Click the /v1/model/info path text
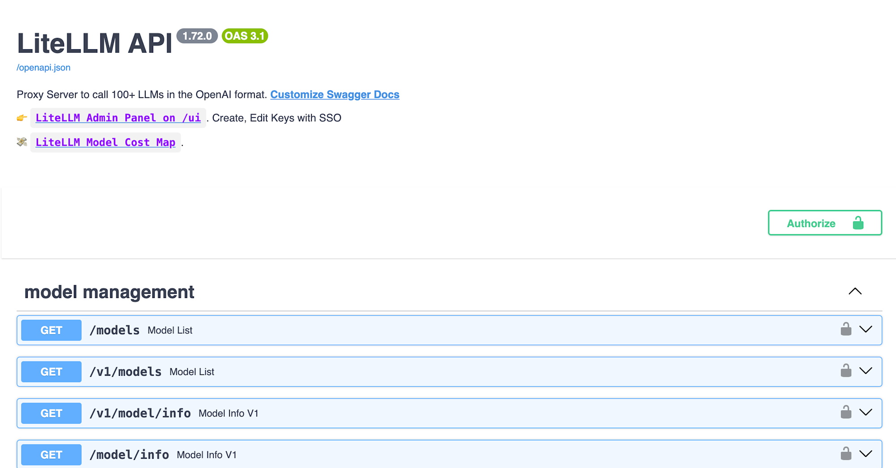896x468 pixels. coord(140,413)
